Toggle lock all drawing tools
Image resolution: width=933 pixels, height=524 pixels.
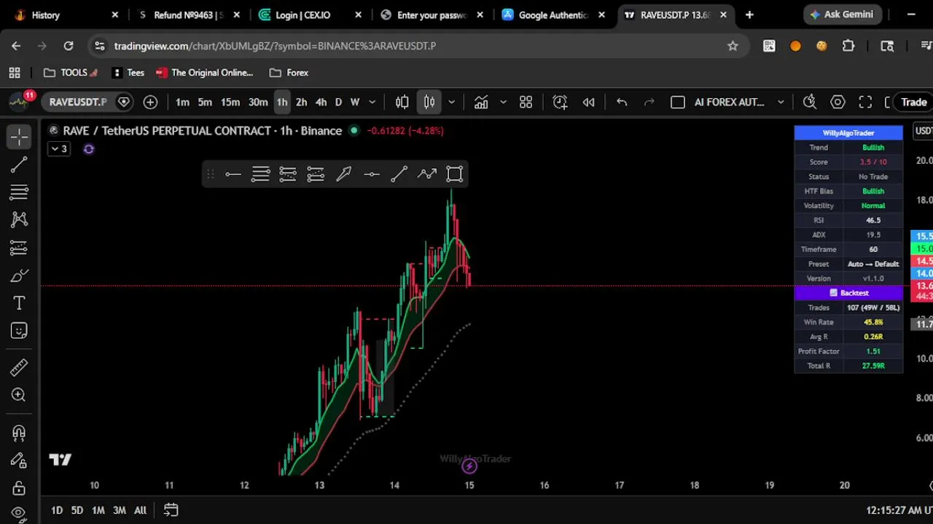click(x=19, y=488)
